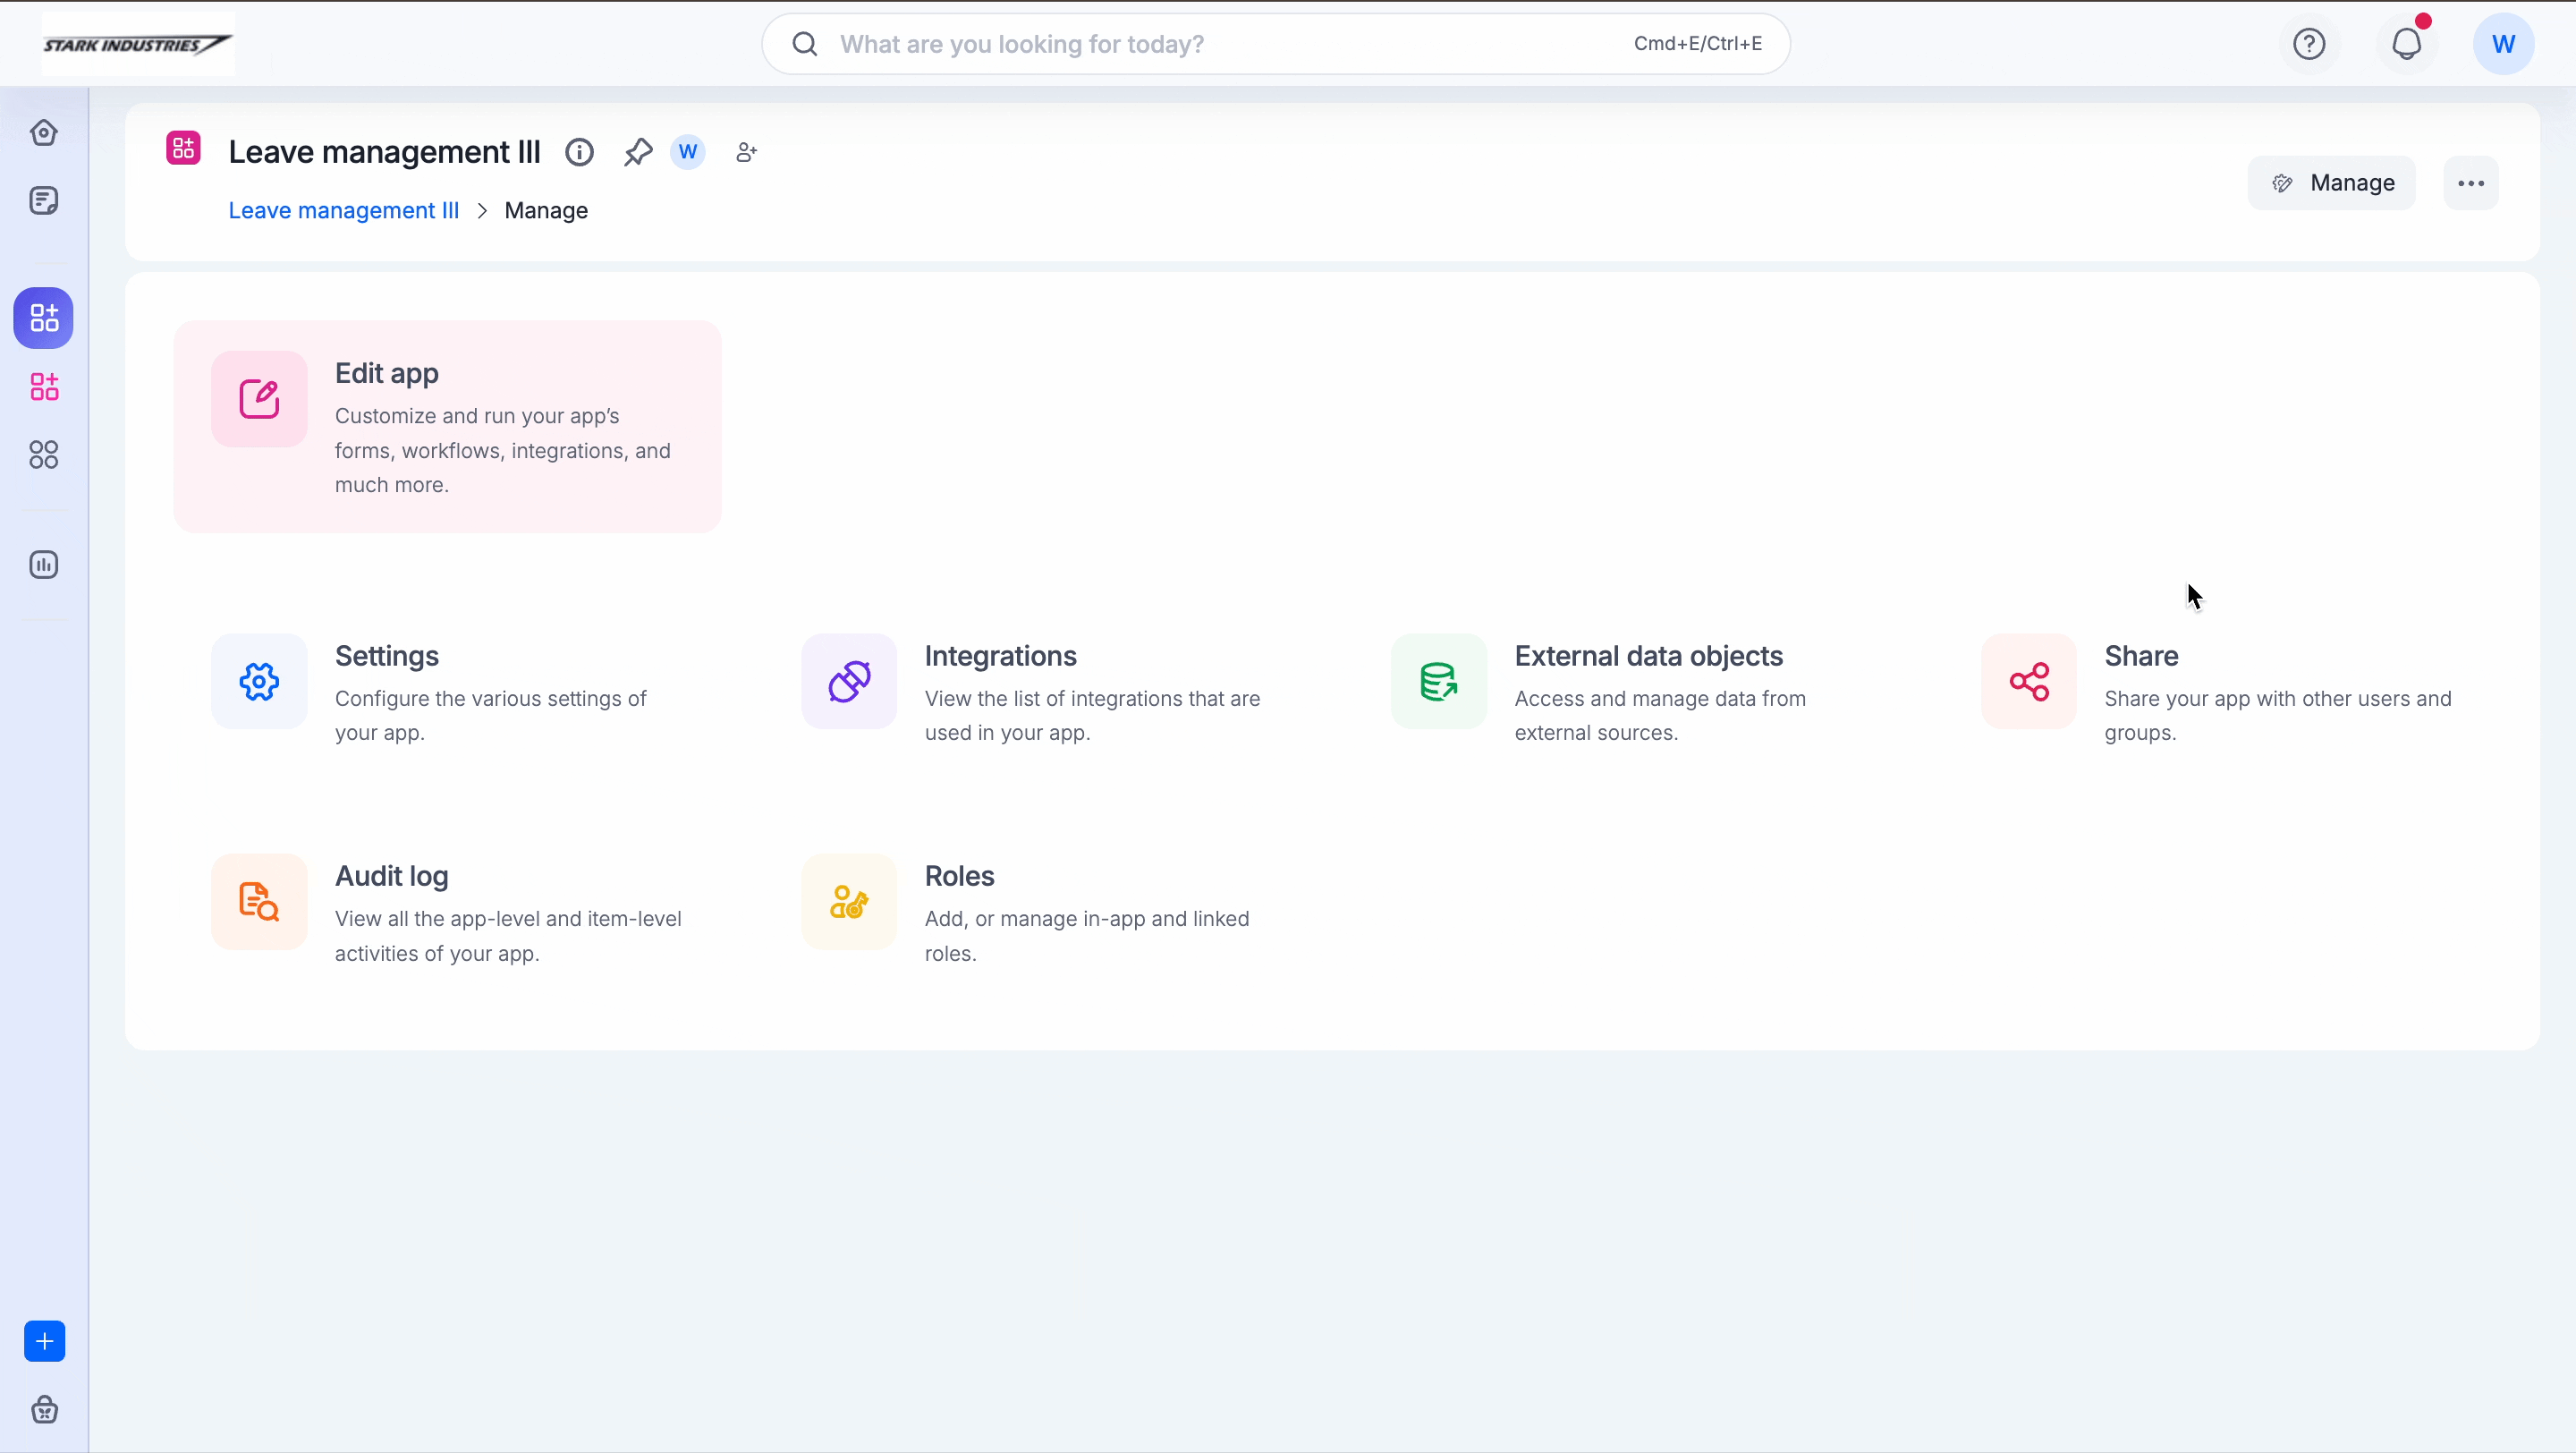Screen dimensions: 2576x1453
Task: Open the marketplace basket icon
Action: [x=45, y=1410]
